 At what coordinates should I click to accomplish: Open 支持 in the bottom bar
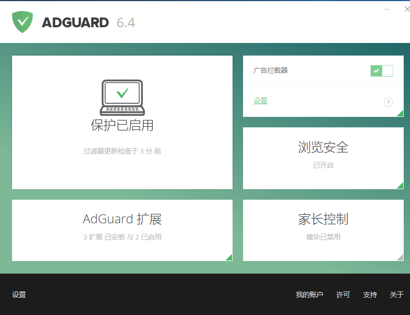point(370,295)
